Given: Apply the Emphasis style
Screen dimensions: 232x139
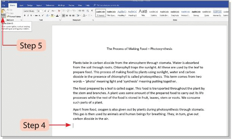Looking at the screenshot, I should (x=175, y=13).
